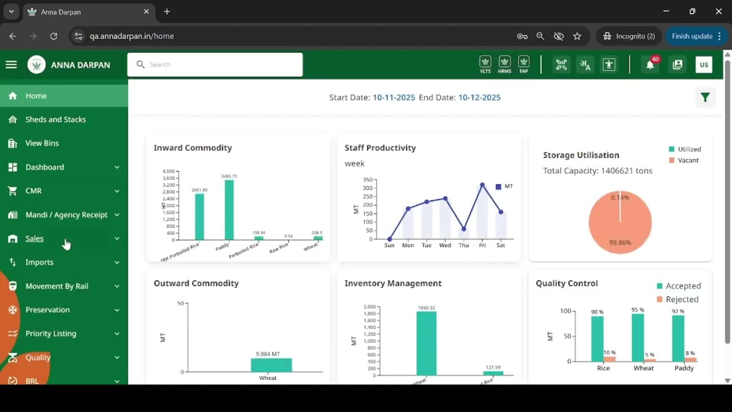Image resolution: width=732 pixels, height=412 pixels.
Task: Toggle the Utilized legend swatch
Action: 672,149
